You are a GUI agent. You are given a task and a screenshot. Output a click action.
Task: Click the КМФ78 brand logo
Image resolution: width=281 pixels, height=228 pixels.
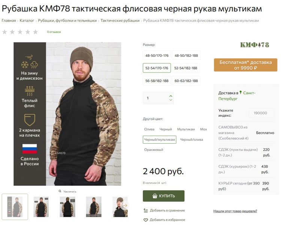254,45
